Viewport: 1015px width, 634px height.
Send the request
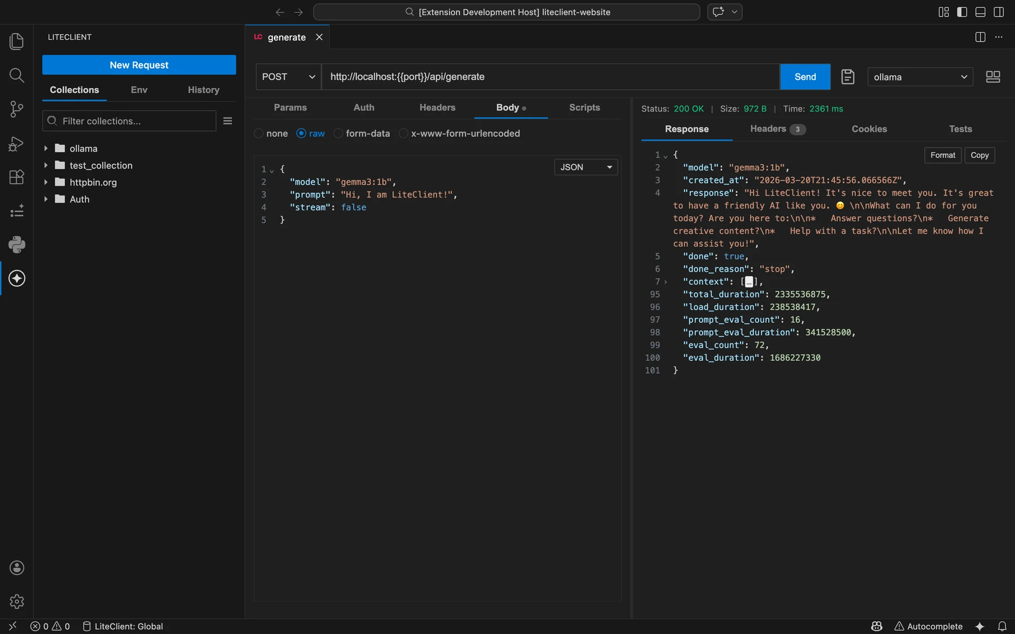point(805,77)
